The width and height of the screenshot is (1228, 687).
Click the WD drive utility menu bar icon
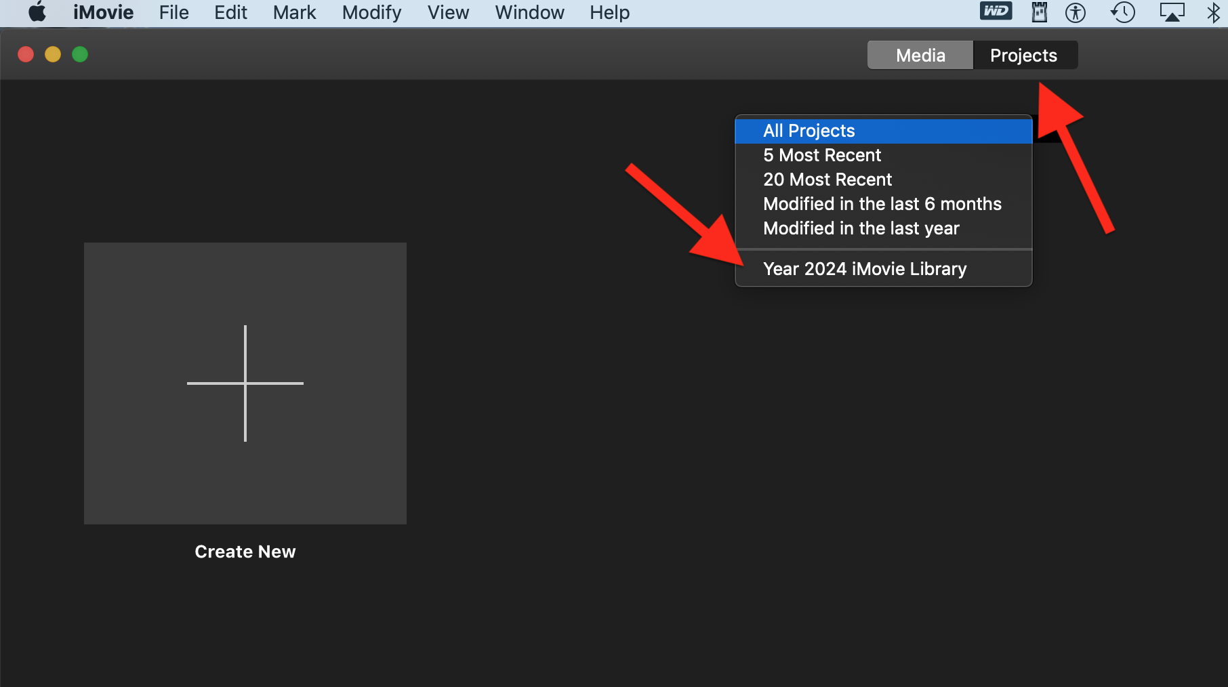coord(996,12)
